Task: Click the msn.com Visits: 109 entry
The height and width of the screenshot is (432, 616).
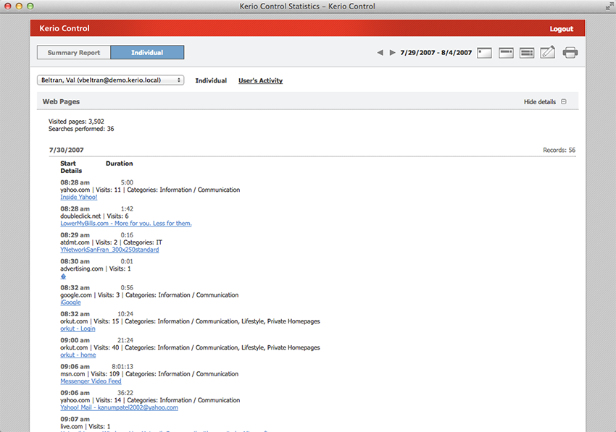Action: pos(149,373)
